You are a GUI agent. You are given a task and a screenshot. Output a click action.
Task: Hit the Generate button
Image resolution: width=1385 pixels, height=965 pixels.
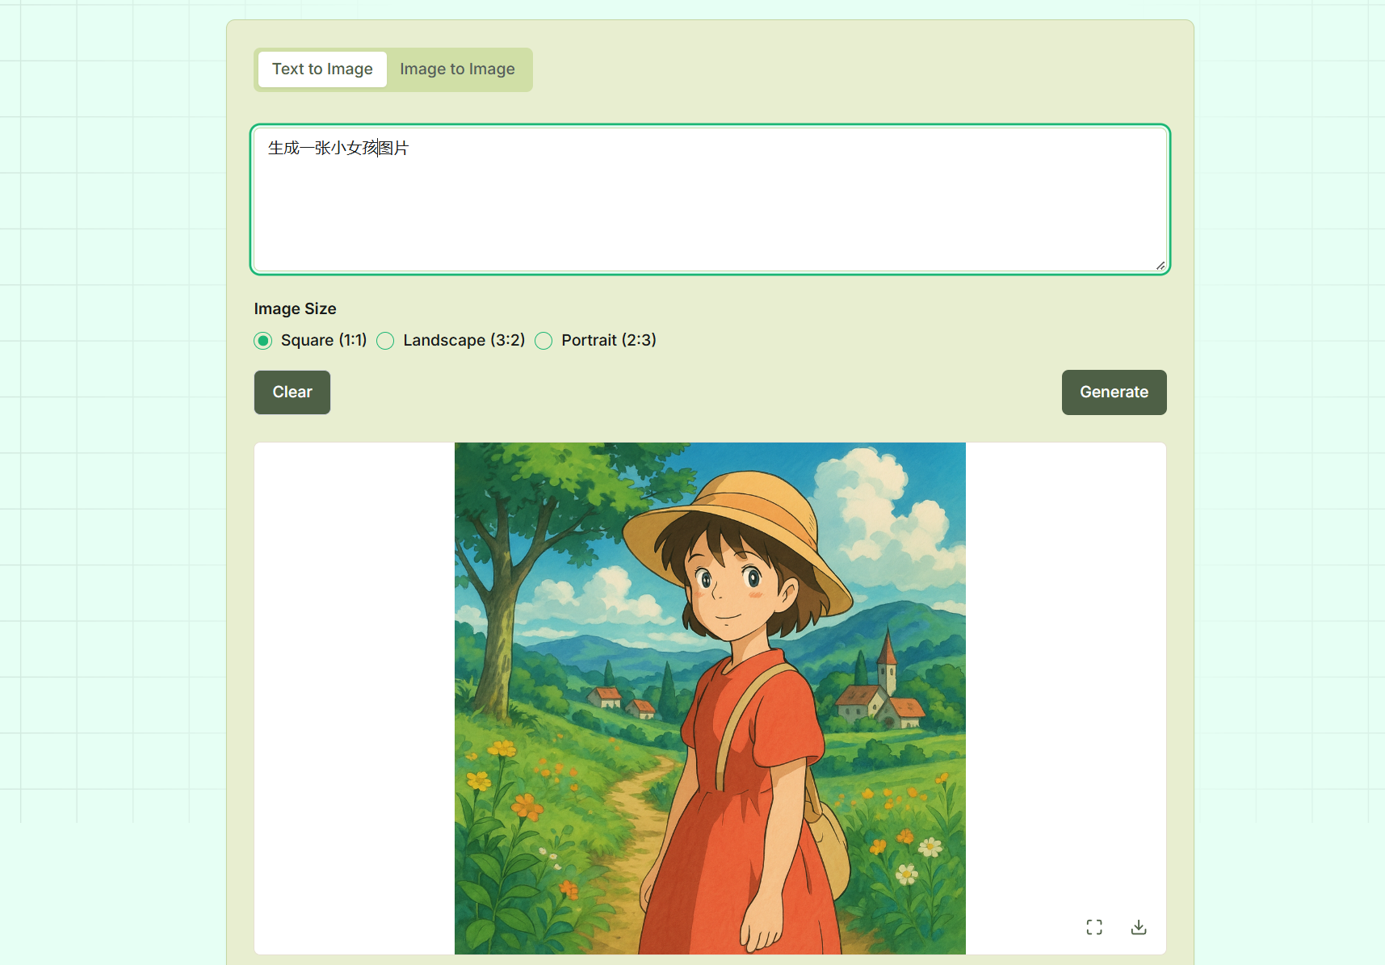tap(1114, 392)
